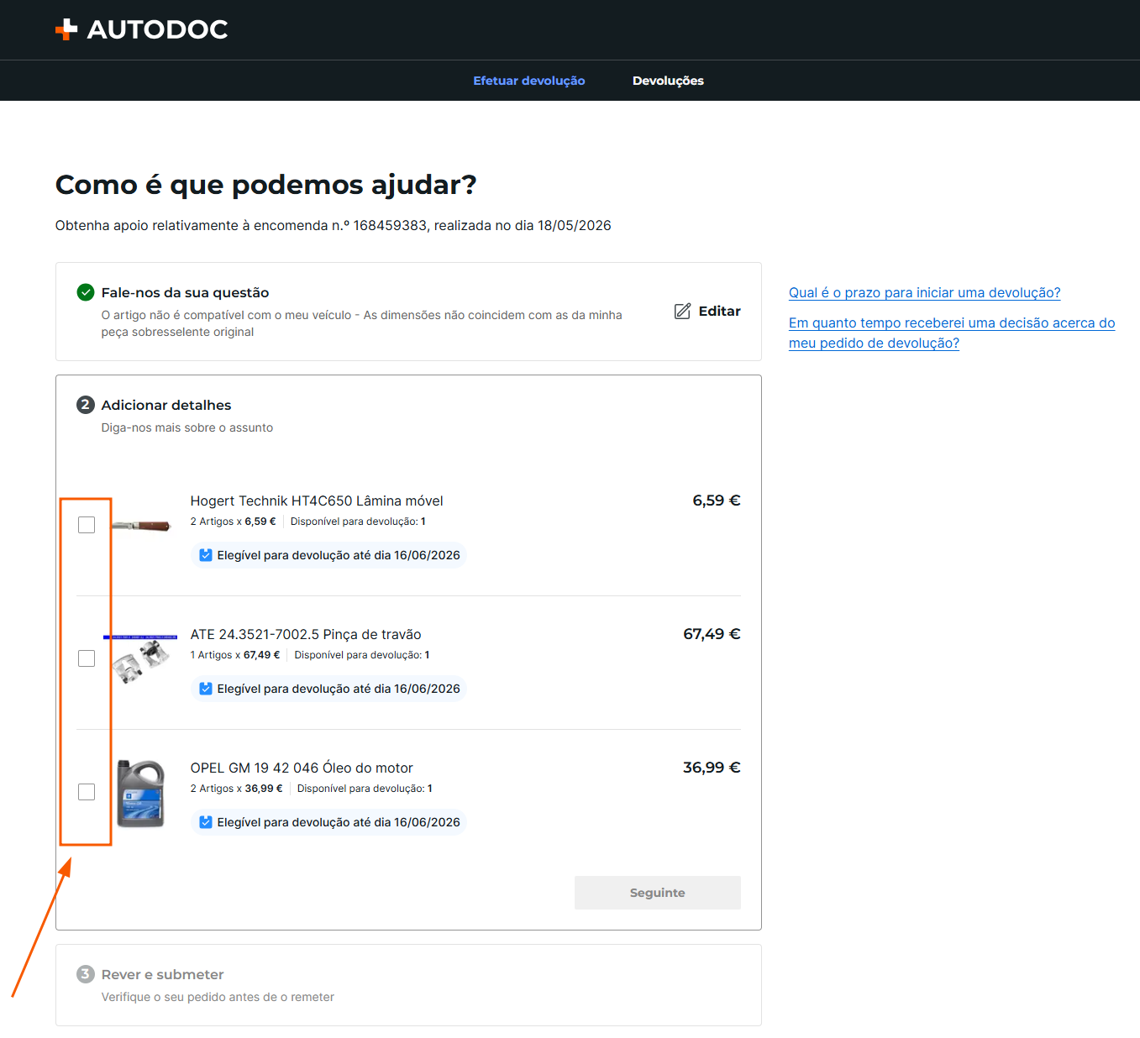Click OPEL item's Disponível para devolução text
The width and height of the screenshot is (1140, 1038).
(365, 789)
